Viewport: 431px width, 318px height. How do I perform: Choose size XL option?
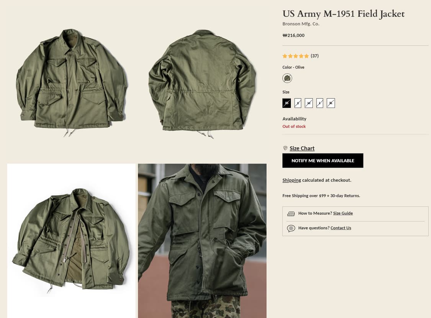click(x=331, y=103)
